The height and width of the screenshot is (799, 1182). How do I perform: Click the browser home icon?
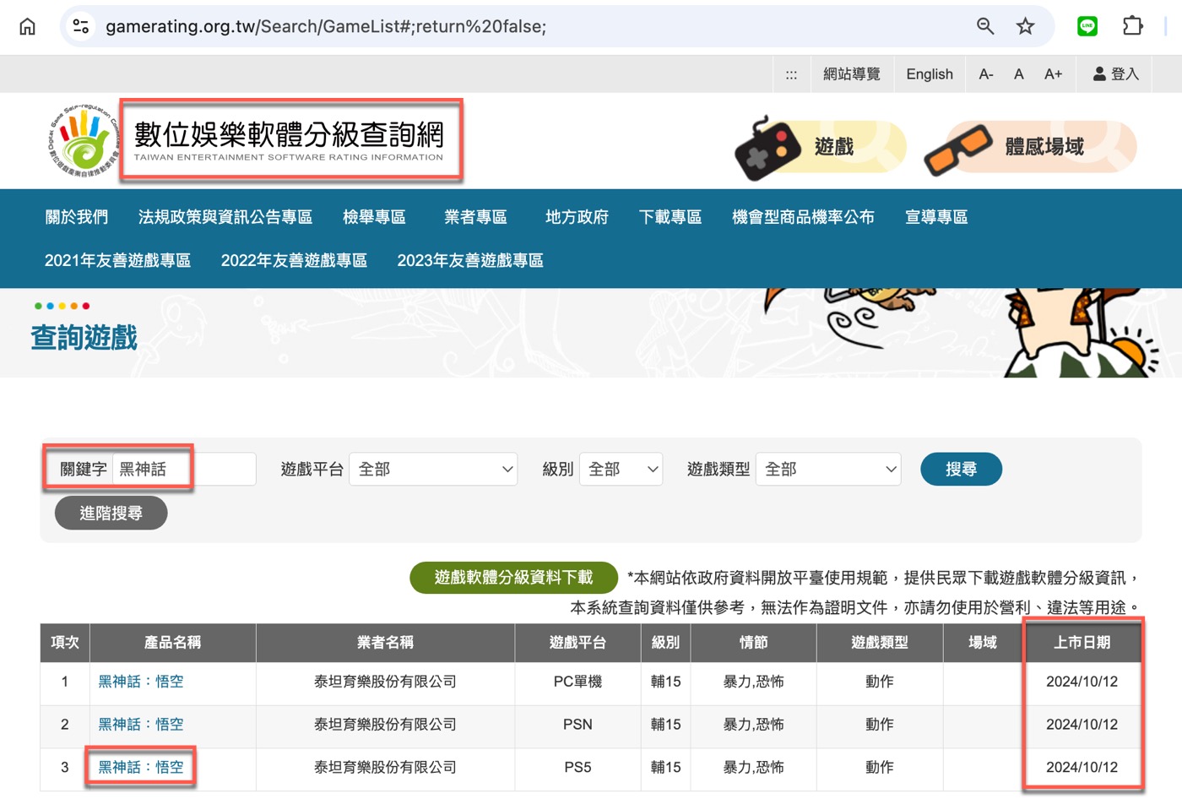coord(28,26)
